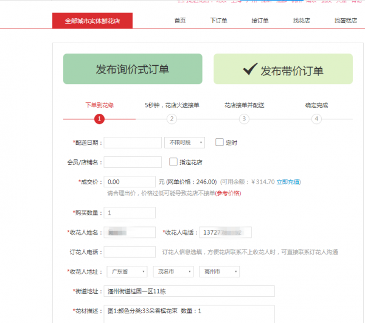The width and height of the screenshot is (365, 323).
Task: Focus the 配送日期 date input field
Action: pyautogui.click(x=133, y=142)
